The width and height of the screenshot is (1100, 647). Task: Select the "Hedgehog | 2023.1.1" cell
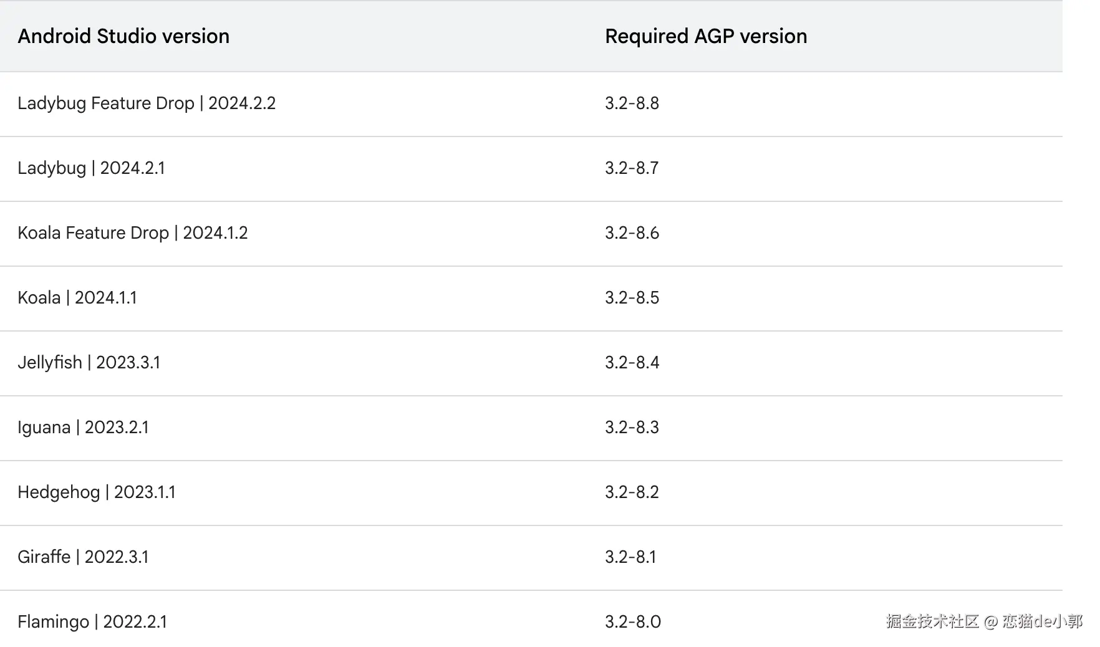coord(97,492)
